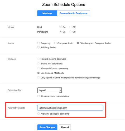This screenshot has height=131, width=125.
Task: Check Only signed-in users with specified domains
Action: (39, 77)
